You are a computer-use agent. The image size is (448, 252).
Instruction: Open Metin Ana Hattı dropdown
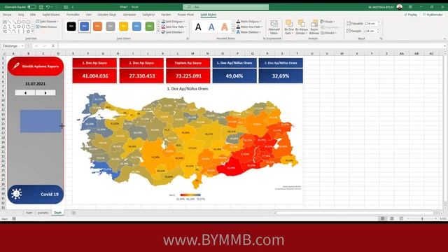click(249, 27)
